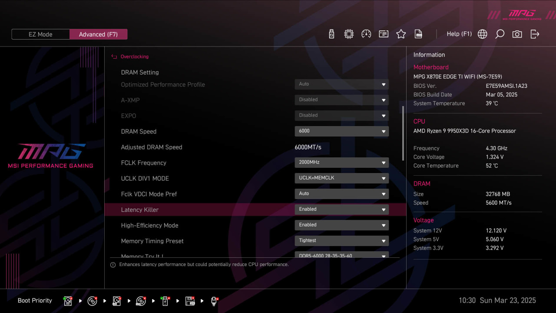556x313 pixels.
Task: Click the exit icon in top bar
Action: click(x=535, y=34)
